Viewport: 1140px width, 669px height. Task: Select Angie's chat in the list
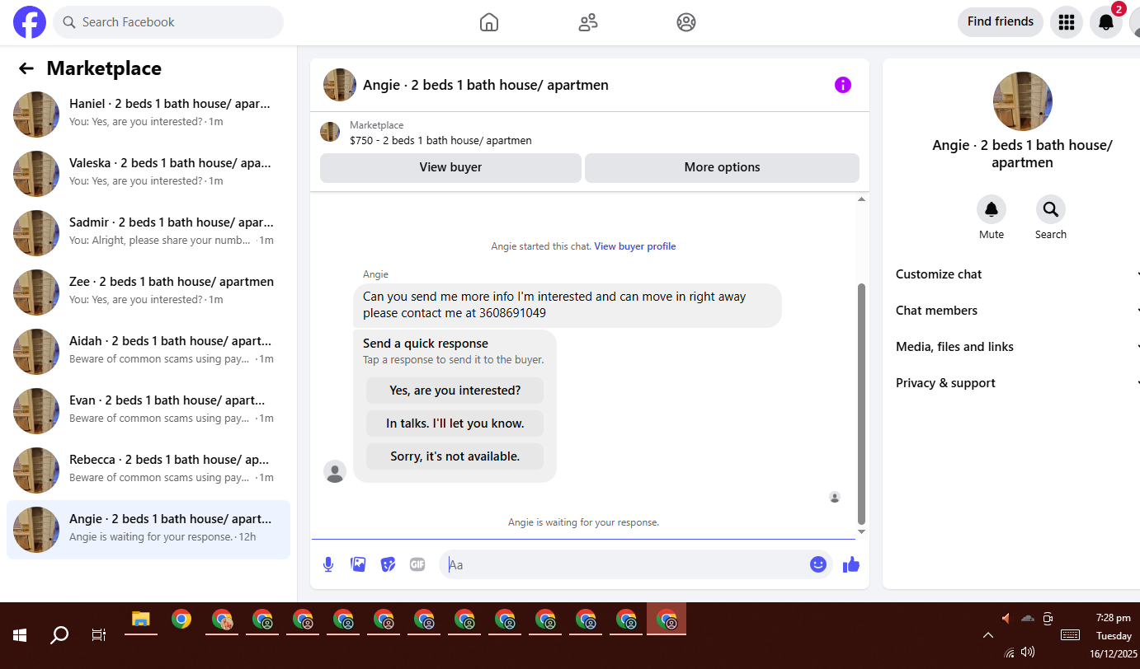pyautogui.click(x=148, y=530)
